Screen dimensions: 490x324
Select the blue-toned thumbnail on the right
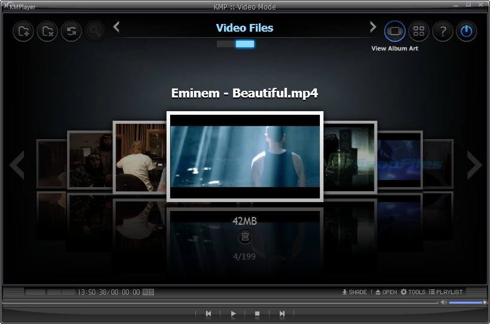tap(400, 160)
